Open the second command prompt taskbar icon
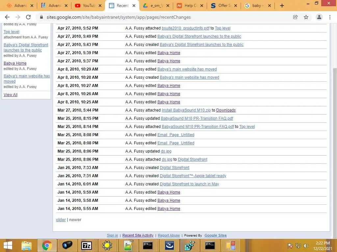 point(210,245)
